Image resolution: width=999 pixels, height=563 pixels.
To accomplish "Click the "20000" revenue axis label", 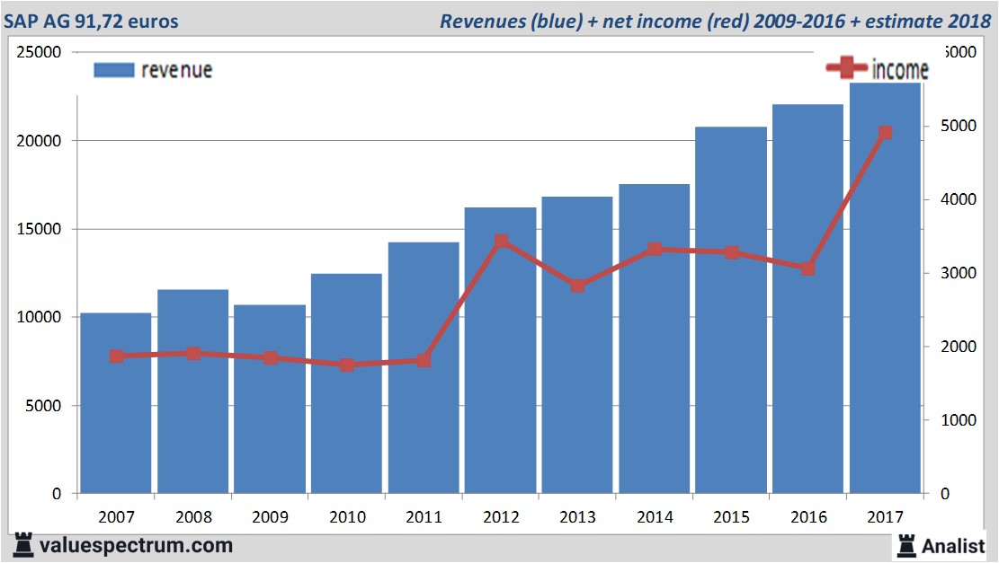I will (x=39, y=141).
